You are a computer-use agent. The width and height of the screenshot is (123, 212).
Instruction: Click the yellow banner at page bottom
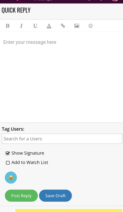coord(69,210)
